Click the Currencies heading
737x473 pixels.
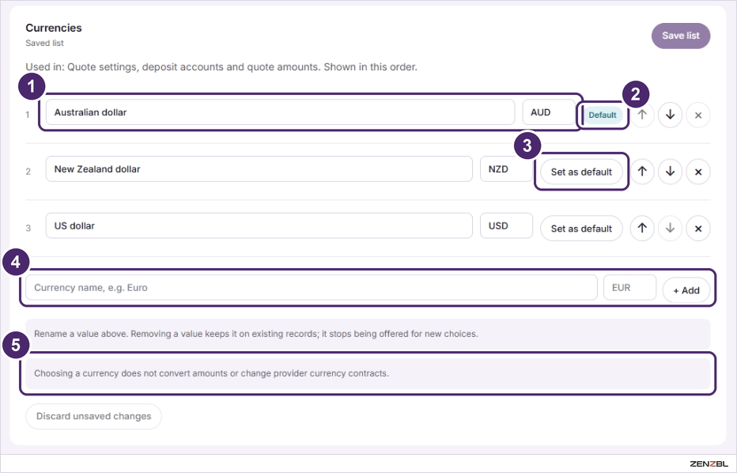(54, 28)
